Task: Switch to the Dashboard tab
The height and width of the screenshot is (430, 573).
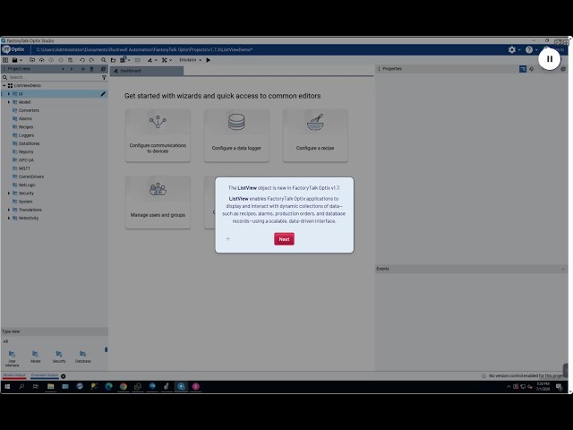Action: [x=147, y=71]
